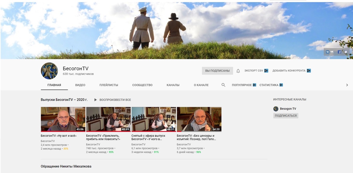Open the СООБЩЕСТВО tab
Image resolution: width=353 pixels, height=173 pixels.
click(142, 85)
